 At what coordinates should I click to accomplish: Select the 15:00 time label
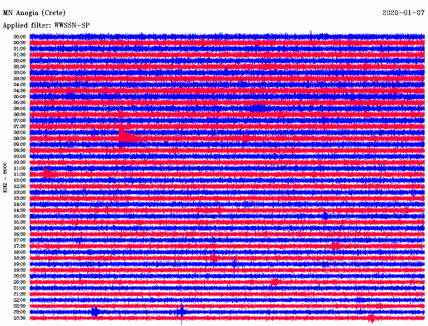coord(20,216)
